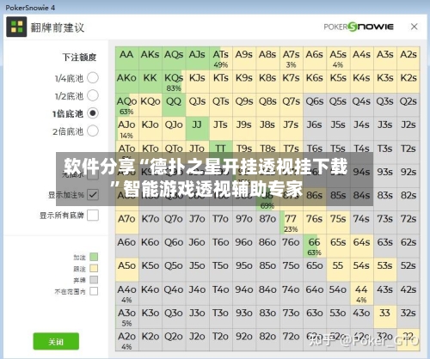Select the 66 63% hand cell

point(315,246)
